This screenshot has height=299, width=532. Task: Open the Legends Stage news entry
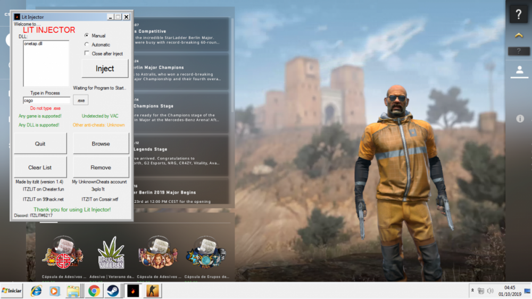(181, 156)
